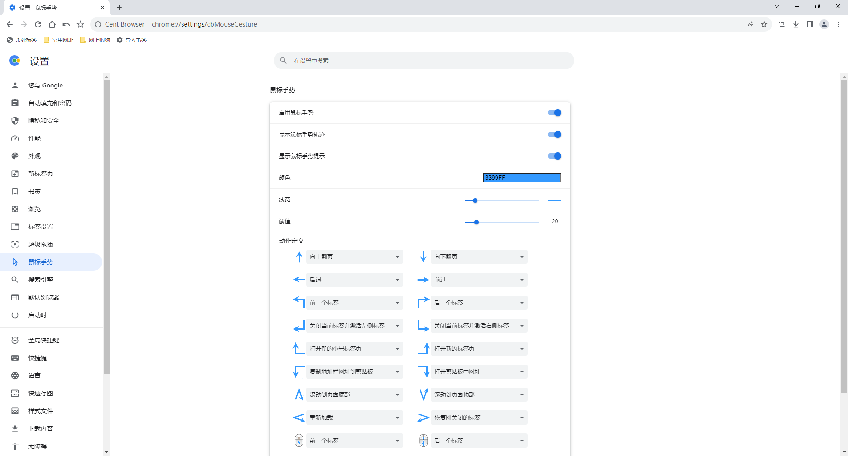This screenshot has height=456, width=848.
Task: Open the three-dot browser menu
Action: click(x=838, y=24)
